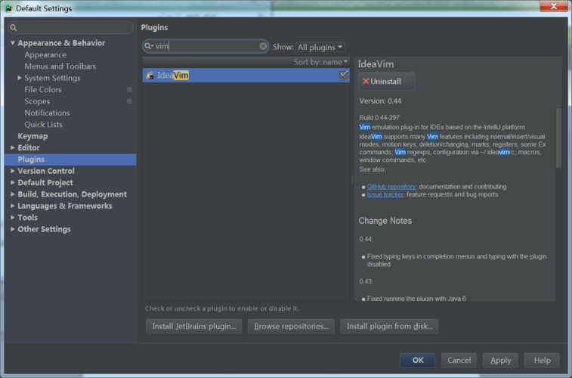Viewport: 572px width, 378px height.
Task: Expand the Editor section arrow
Action: (12, 147)
